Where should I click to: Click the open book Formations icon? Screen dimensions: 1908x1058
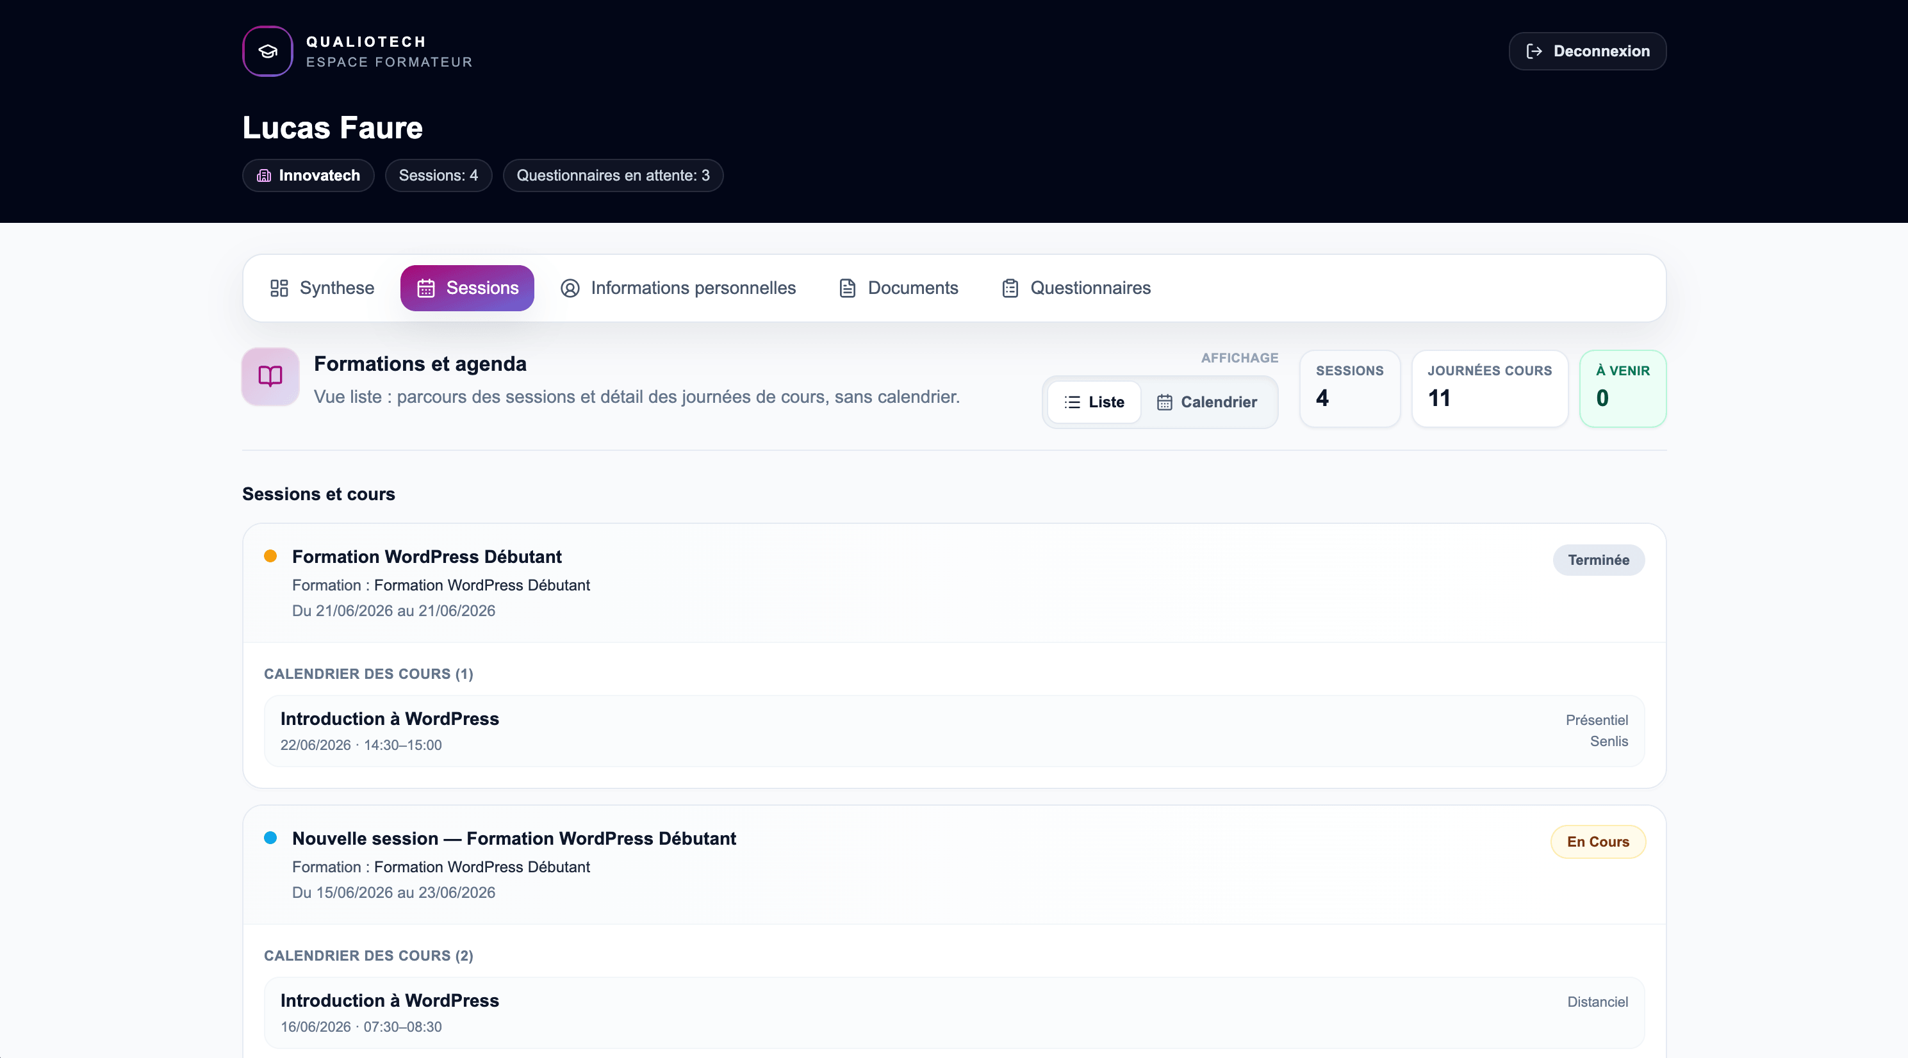tap(270, 377)
